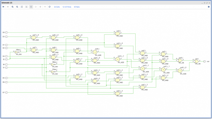The width and height of the screenshot is (212, 119).
Task: Select the out3_i_3 AND gate
Action: [x=118, y=80]
